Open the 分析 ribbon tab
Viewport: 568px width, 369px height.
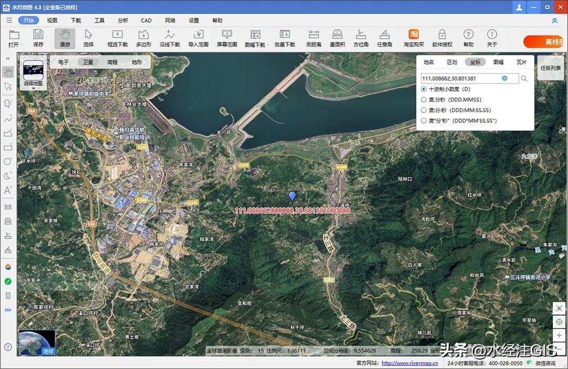[x=123, y=20]
